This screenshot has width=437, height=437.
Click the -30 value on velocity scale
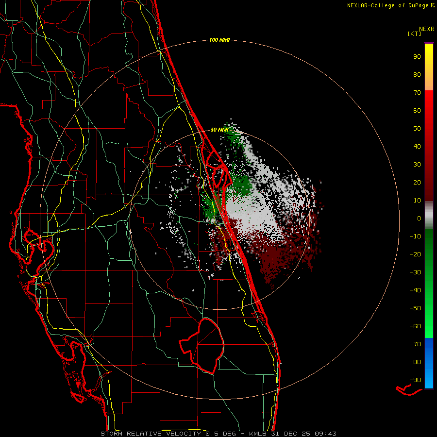pos(415,272)
